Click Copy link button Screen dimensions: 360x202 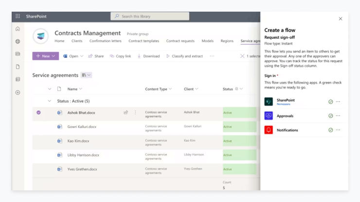[121, 56]
